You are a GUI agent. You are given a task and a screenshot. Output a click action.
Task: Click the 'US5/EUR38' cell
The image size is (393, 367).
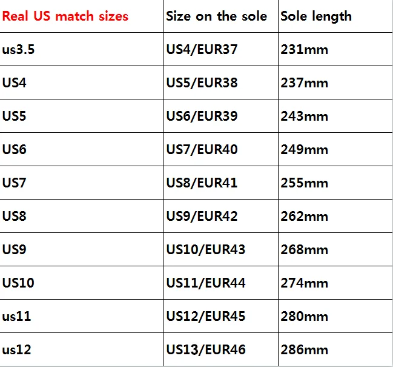pyautogui.click(x=202, y=83)
